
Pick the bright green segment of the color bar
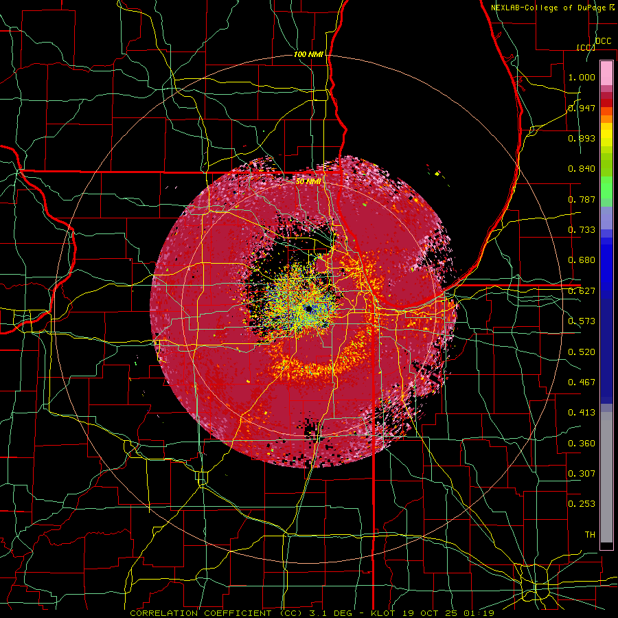pos(606,187)
